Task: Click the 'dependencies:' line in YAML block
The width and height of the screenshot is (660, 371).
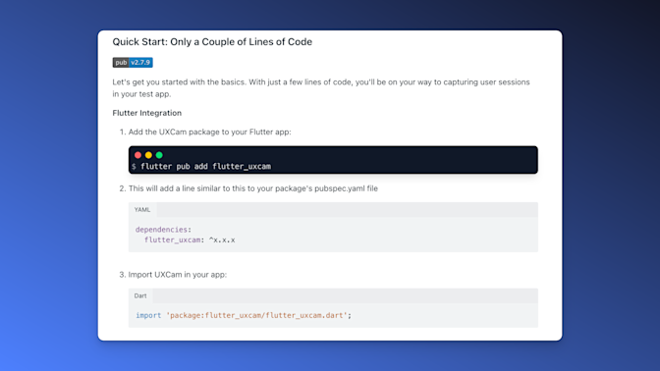Action: click(x=163, y=230)
